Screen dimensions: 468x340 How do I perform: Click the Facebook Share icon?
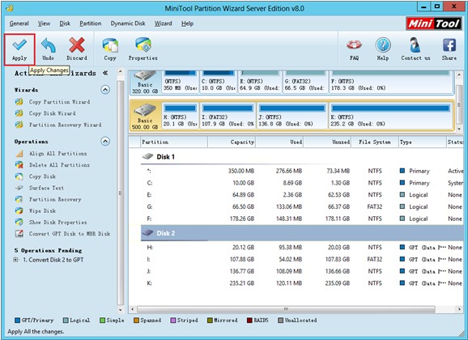449,45
